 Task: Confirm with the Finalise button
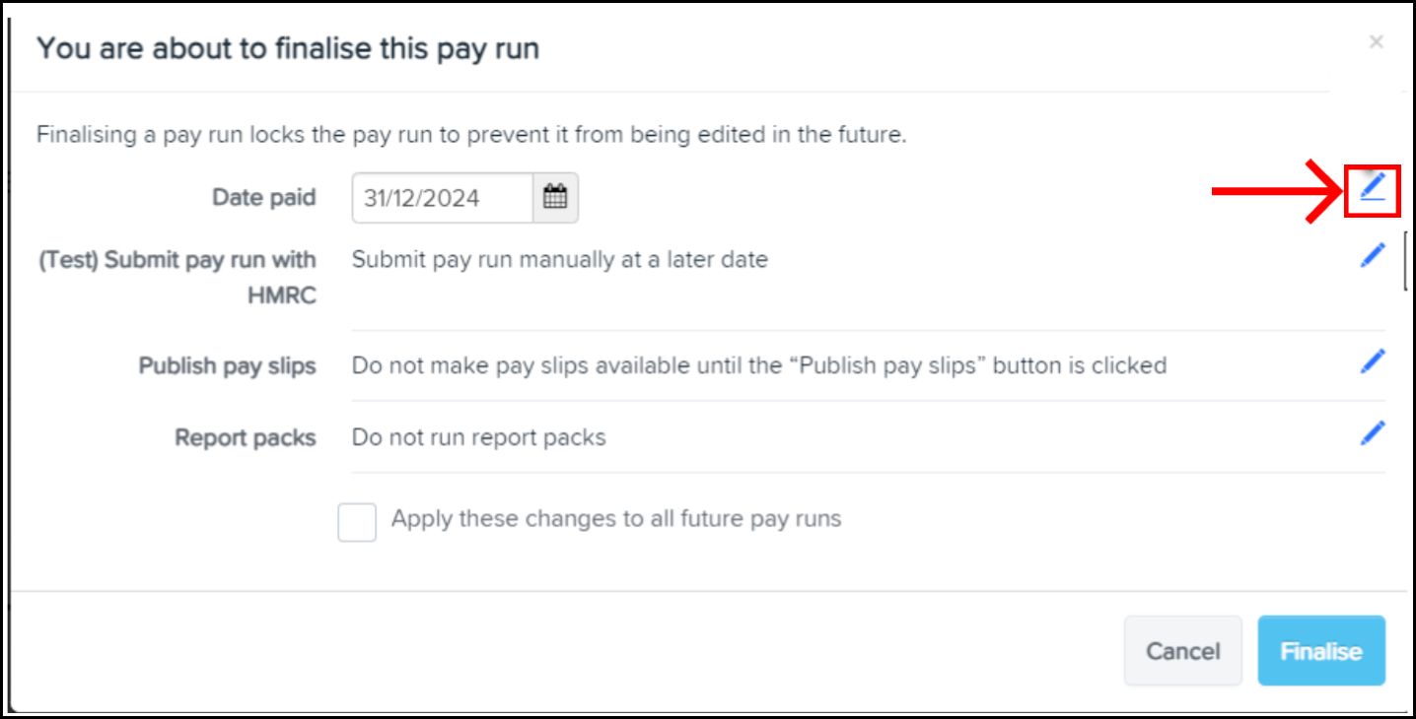point(1320,651)
